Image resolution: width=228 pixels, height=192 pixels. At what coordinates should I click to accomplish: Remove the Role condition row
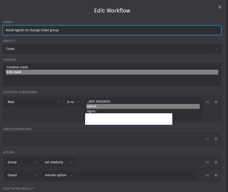click(x=207, y=102)
